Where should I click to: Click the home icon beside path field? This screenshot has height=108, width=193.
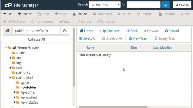(8, 31)
